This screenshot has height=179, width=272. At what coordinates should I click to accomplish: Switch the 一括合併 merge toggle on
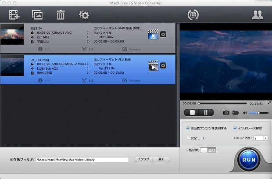pos(208,150)
